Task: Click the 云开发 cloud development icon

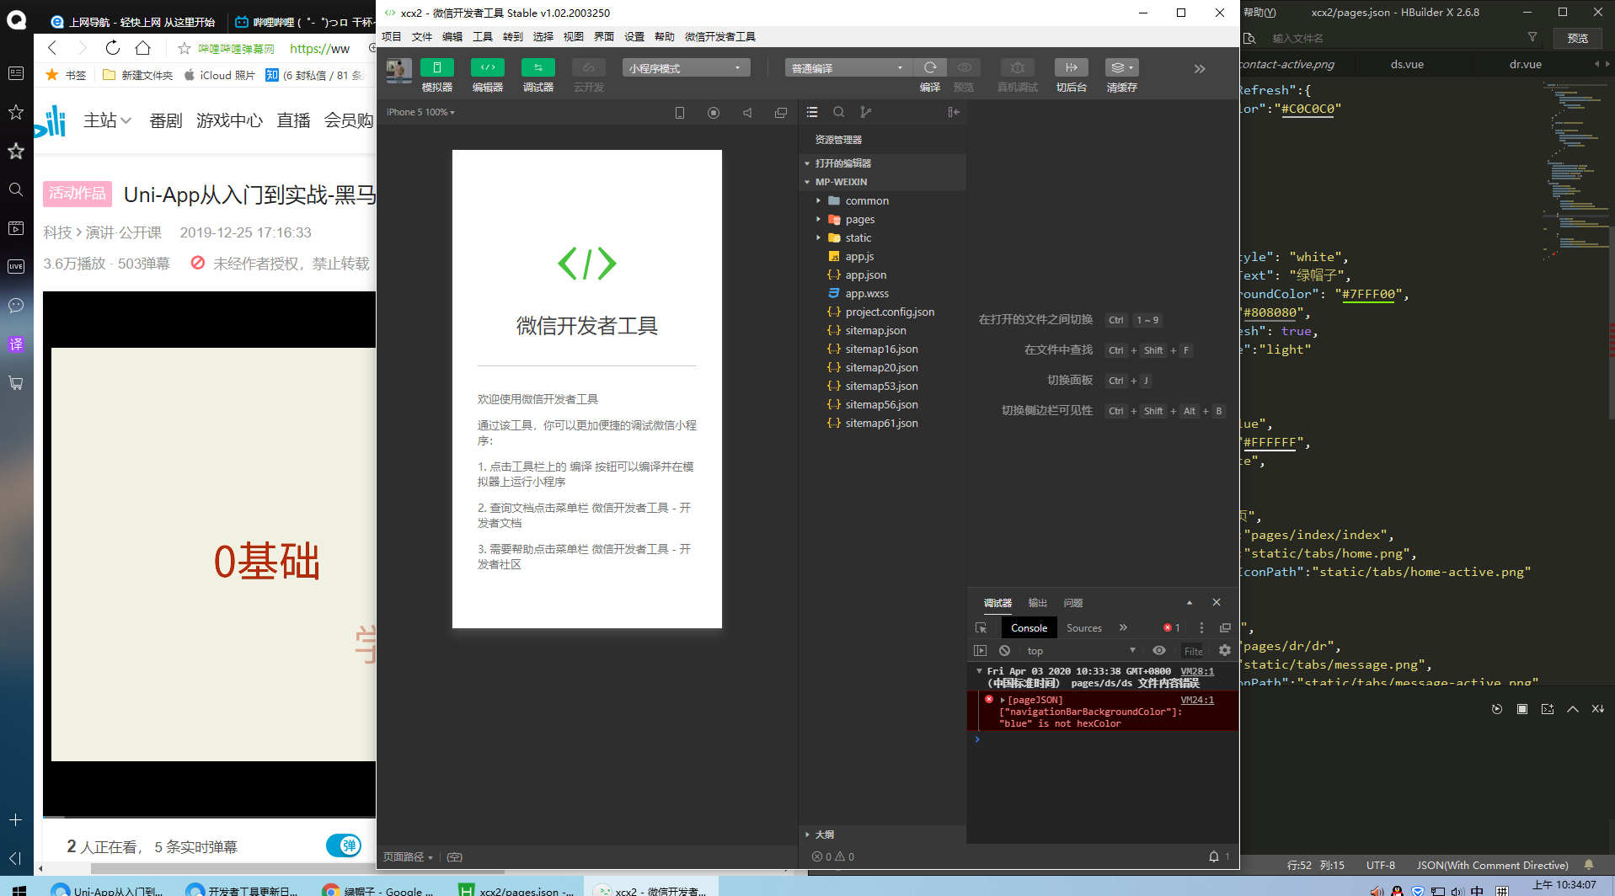Action: coord(588,67)
